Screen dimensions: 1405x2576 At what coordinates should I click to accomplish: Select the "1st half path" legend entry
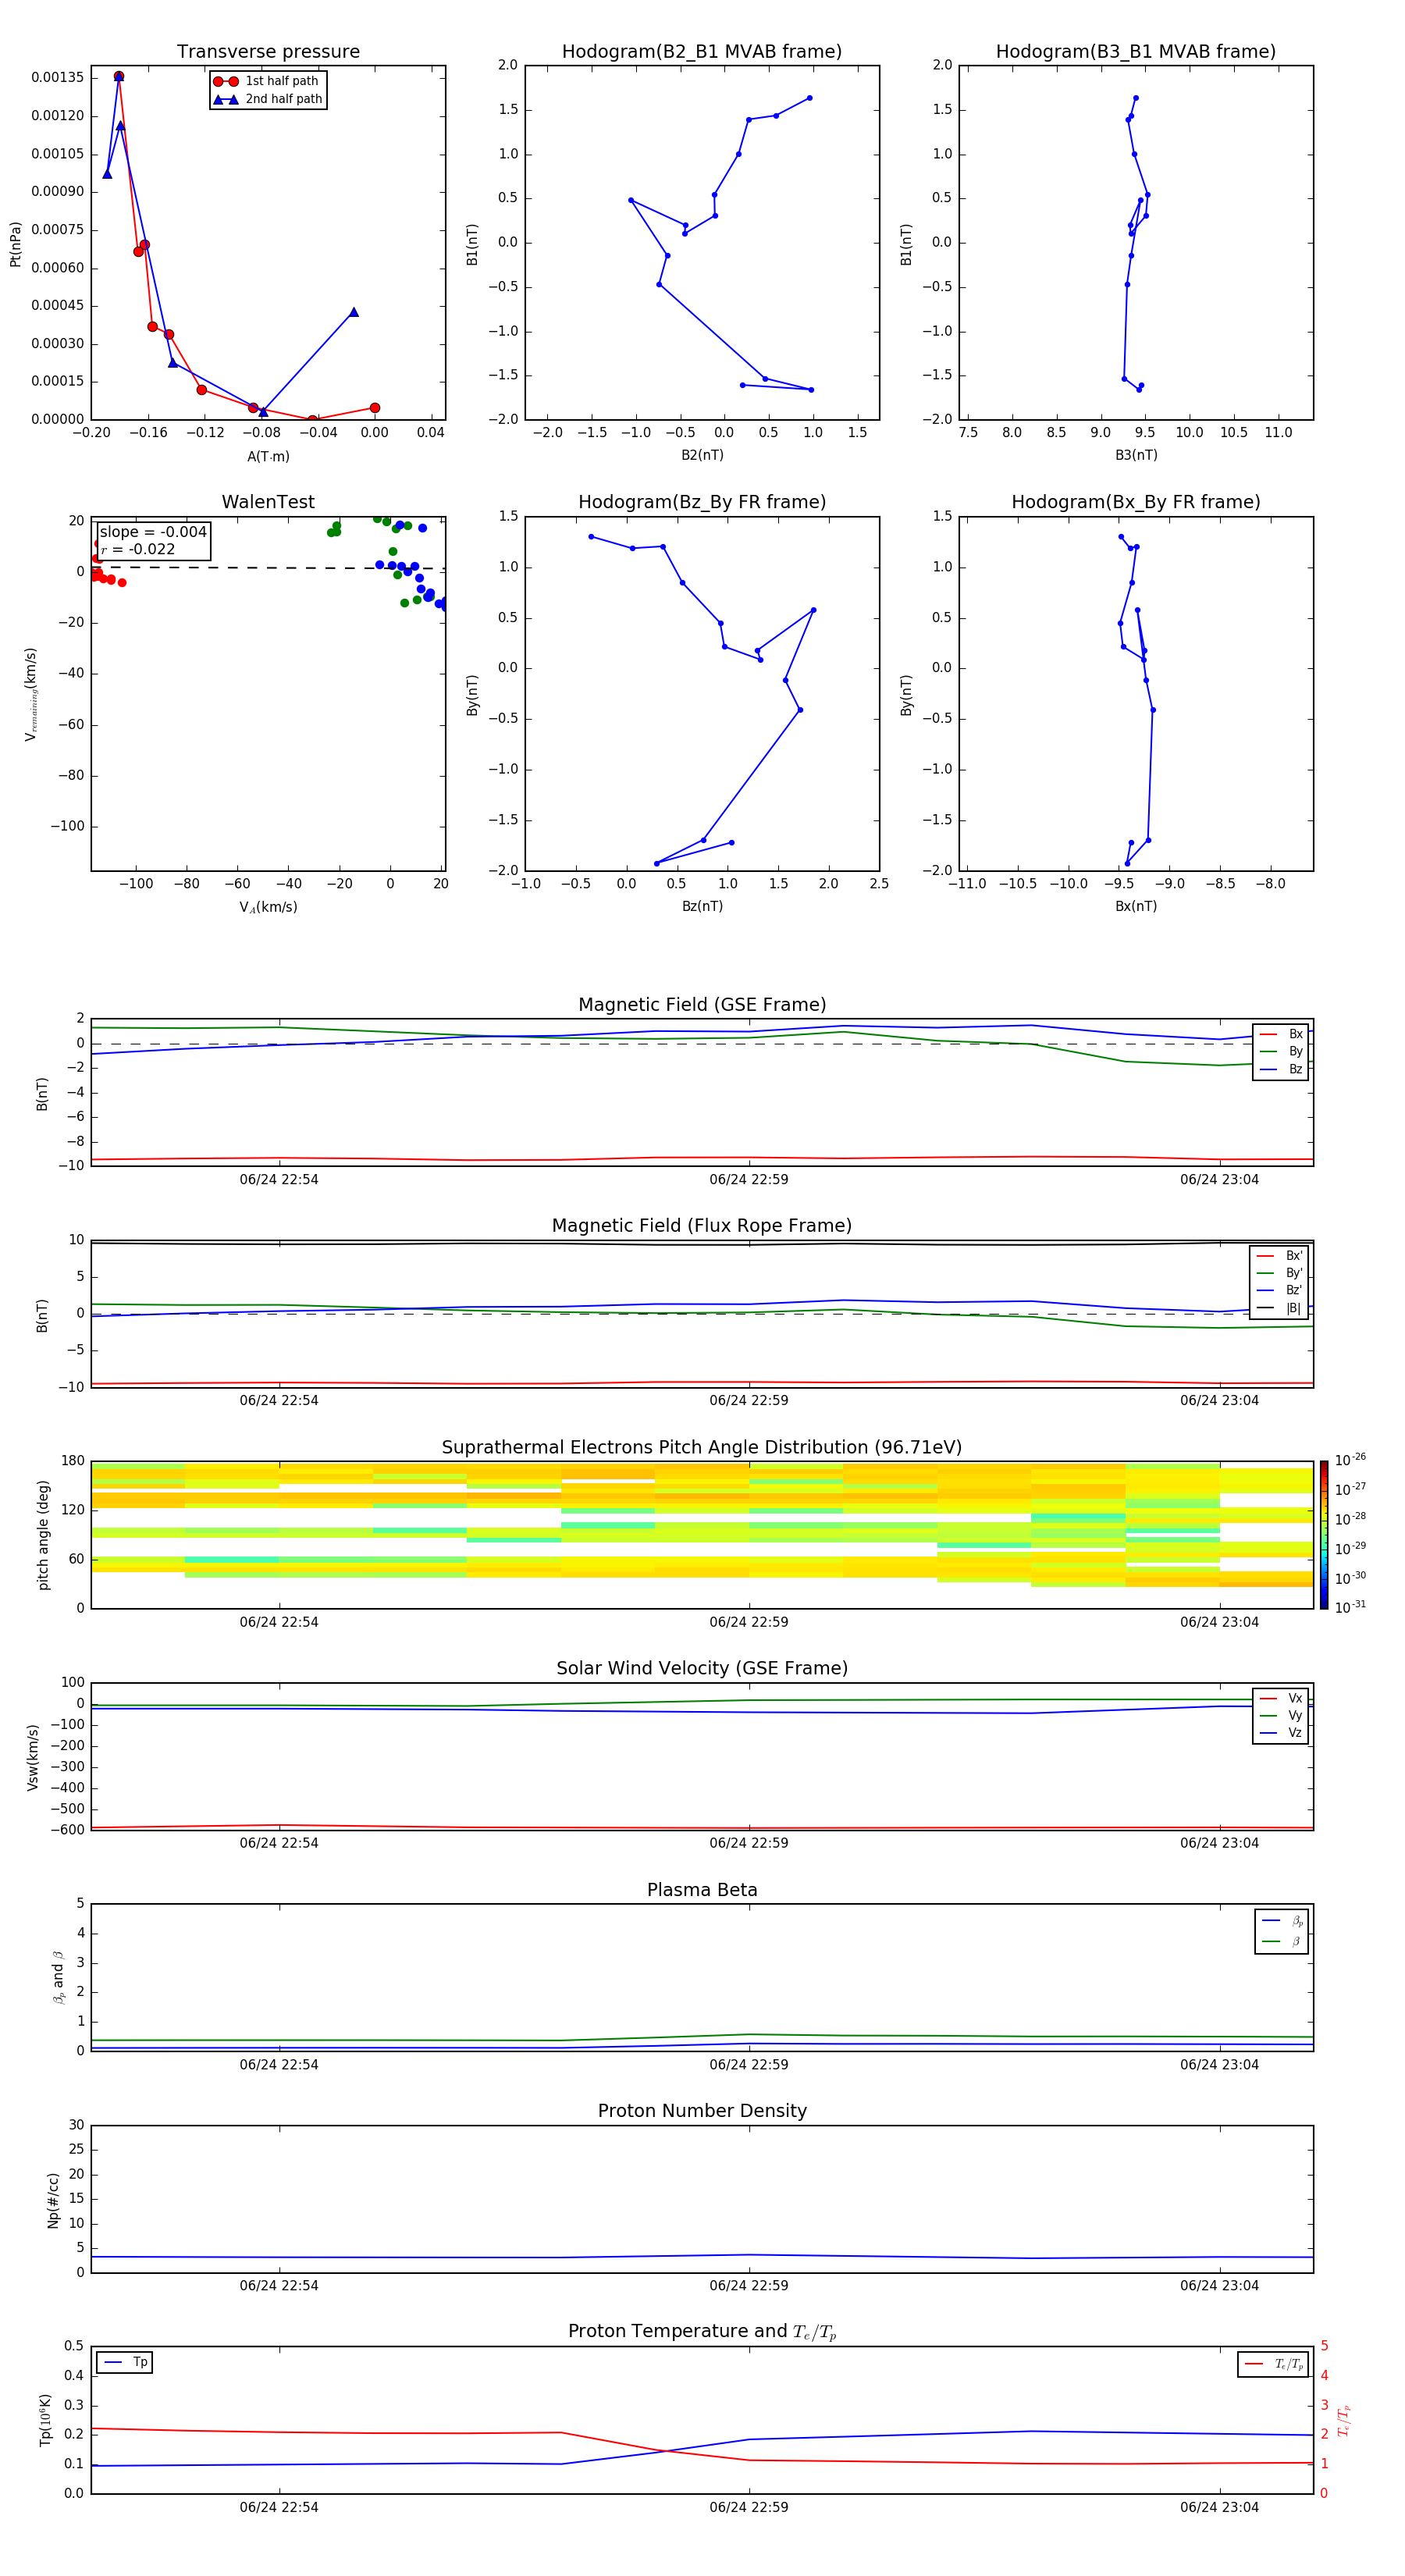267,81
